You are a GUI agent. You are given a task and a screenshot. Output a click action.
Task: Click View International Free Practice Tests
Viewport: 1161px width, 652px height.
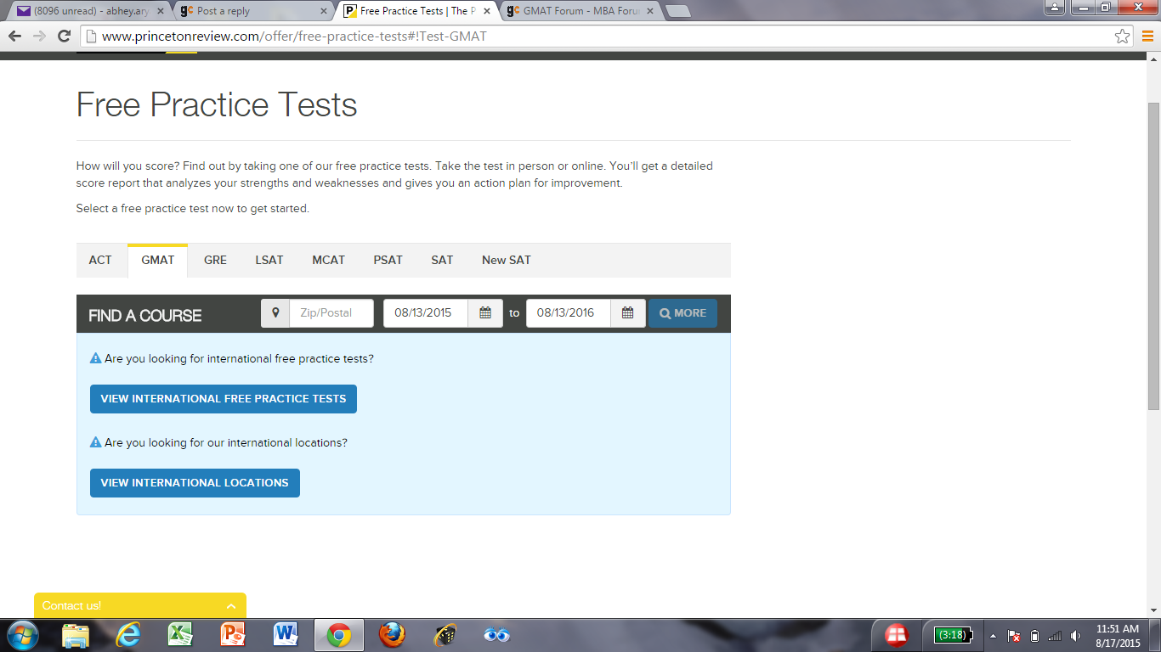tap(224, 399)
